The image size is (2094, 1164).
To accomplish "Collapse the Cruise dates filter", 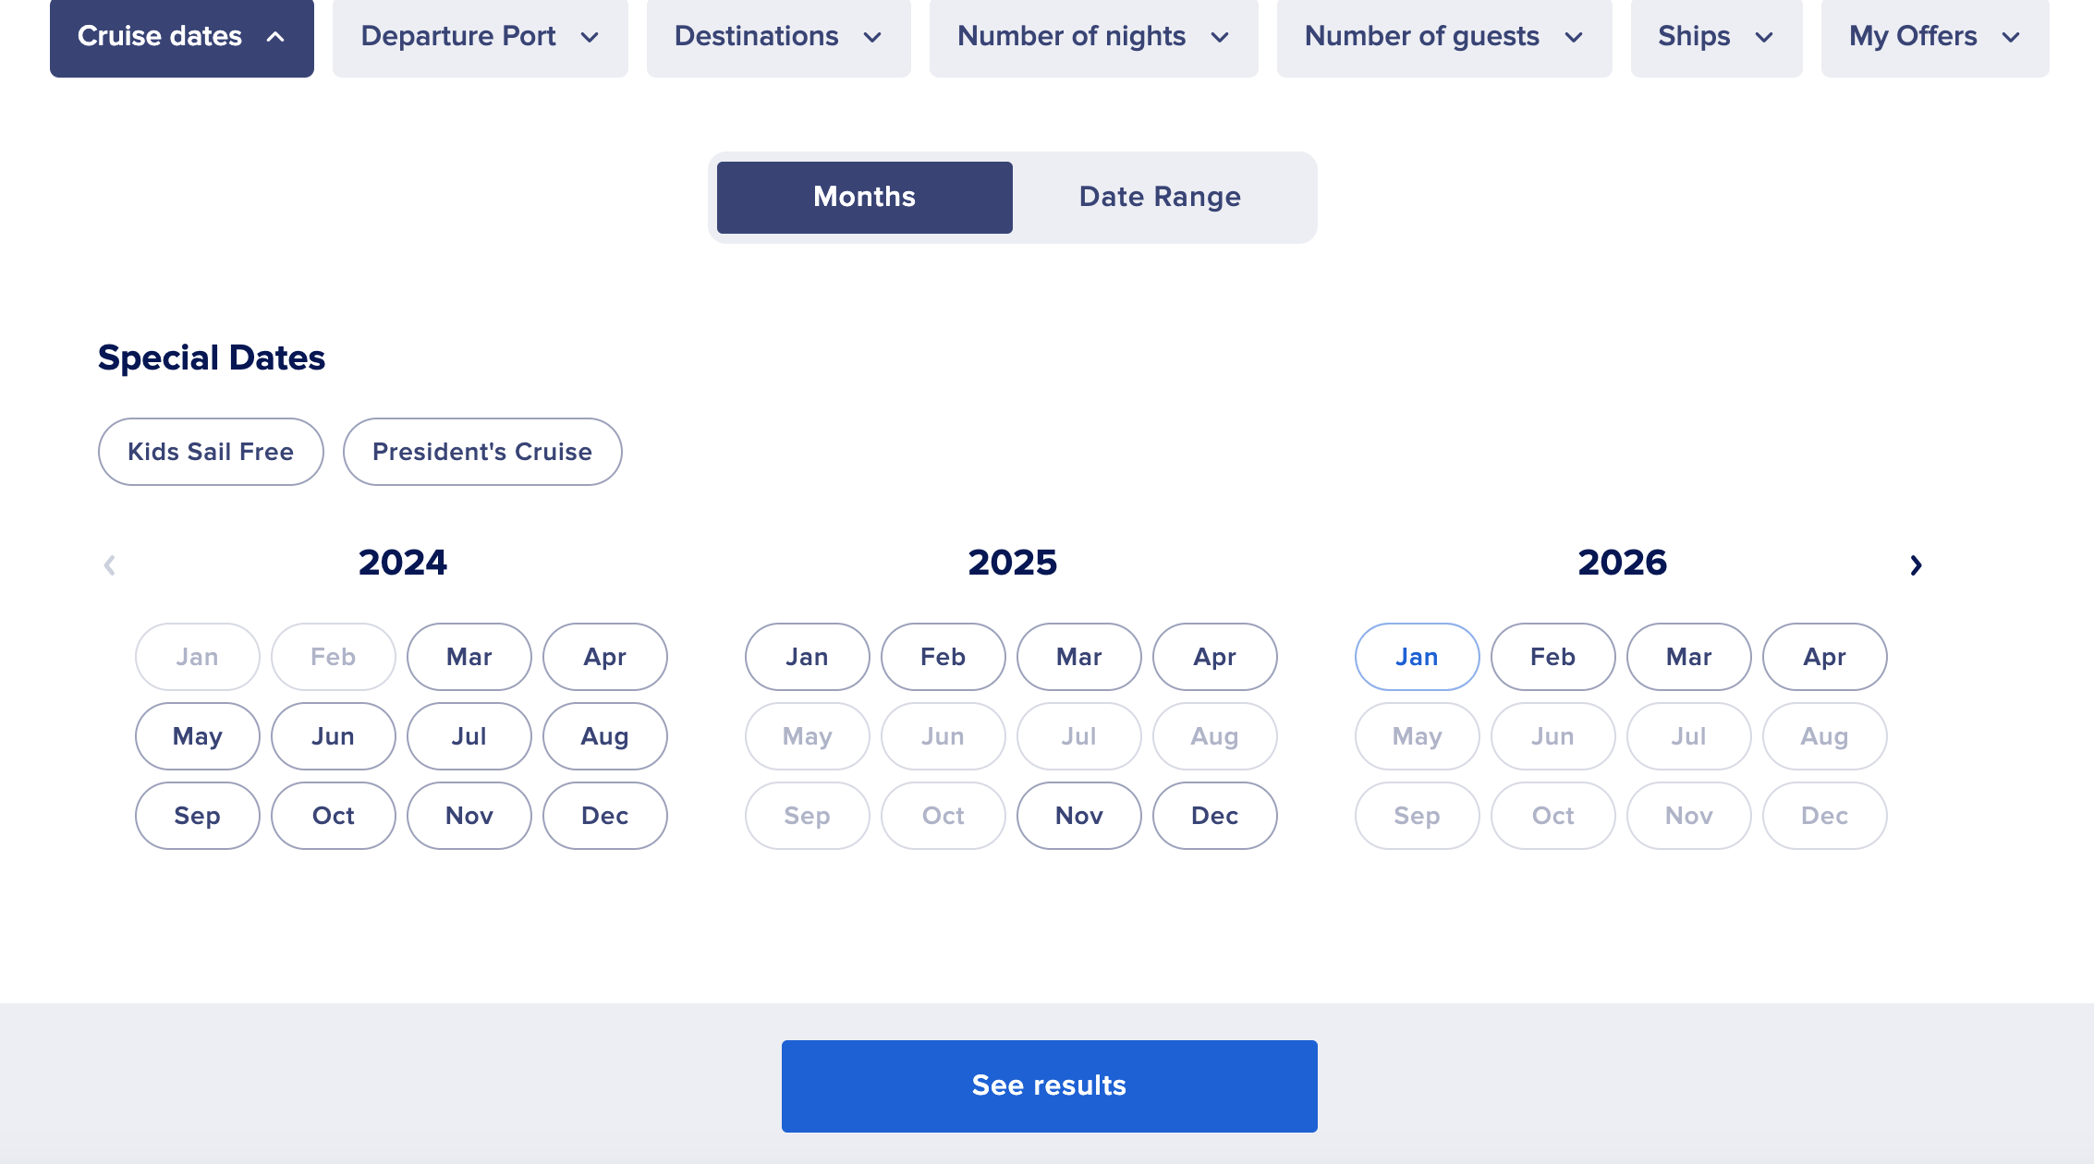I will click(182, 37).
